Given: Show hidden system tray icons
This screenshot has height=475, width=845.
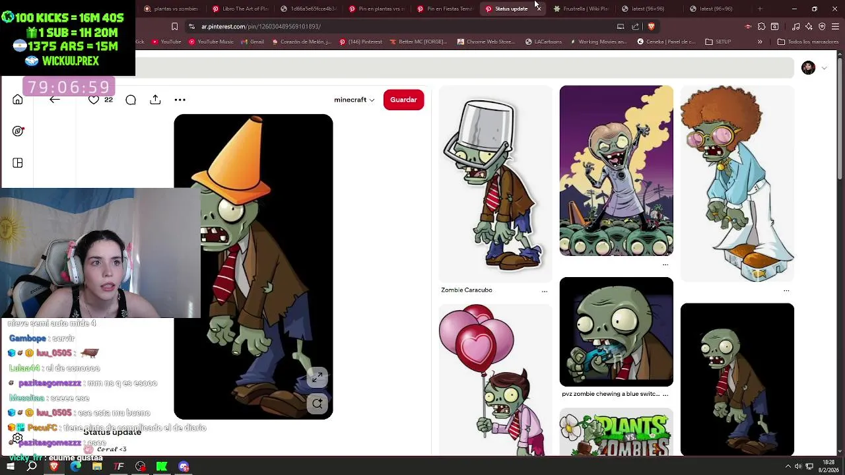Looking at the screenshot, I should (788, 466).
